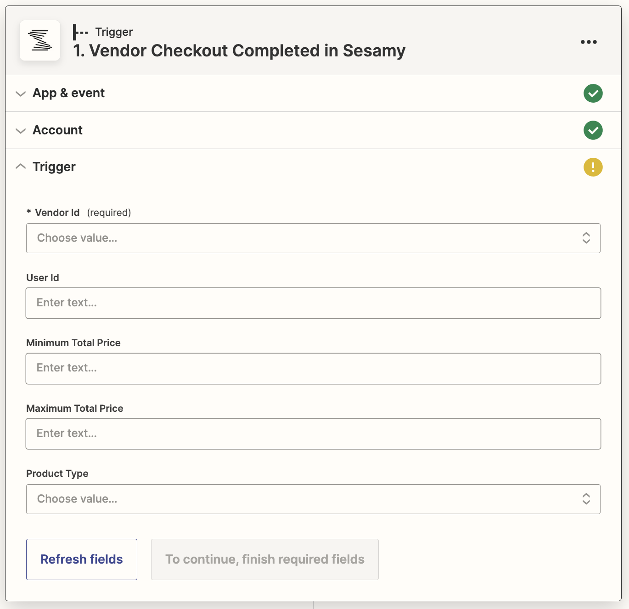Click the Product Type dropdown arrows
This screenshot has width=629, height=609.
tap(586, 499)
